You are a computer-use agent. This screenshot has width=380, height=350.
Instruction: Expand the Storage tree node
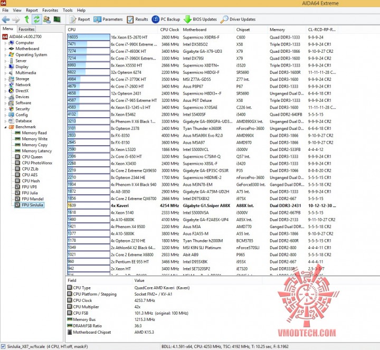(x=5, y=79)
